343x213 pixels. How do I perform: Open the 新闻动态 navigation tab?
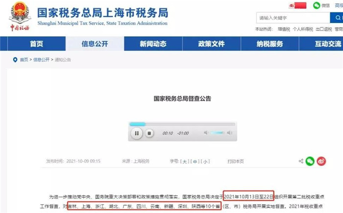click(153, 44)
